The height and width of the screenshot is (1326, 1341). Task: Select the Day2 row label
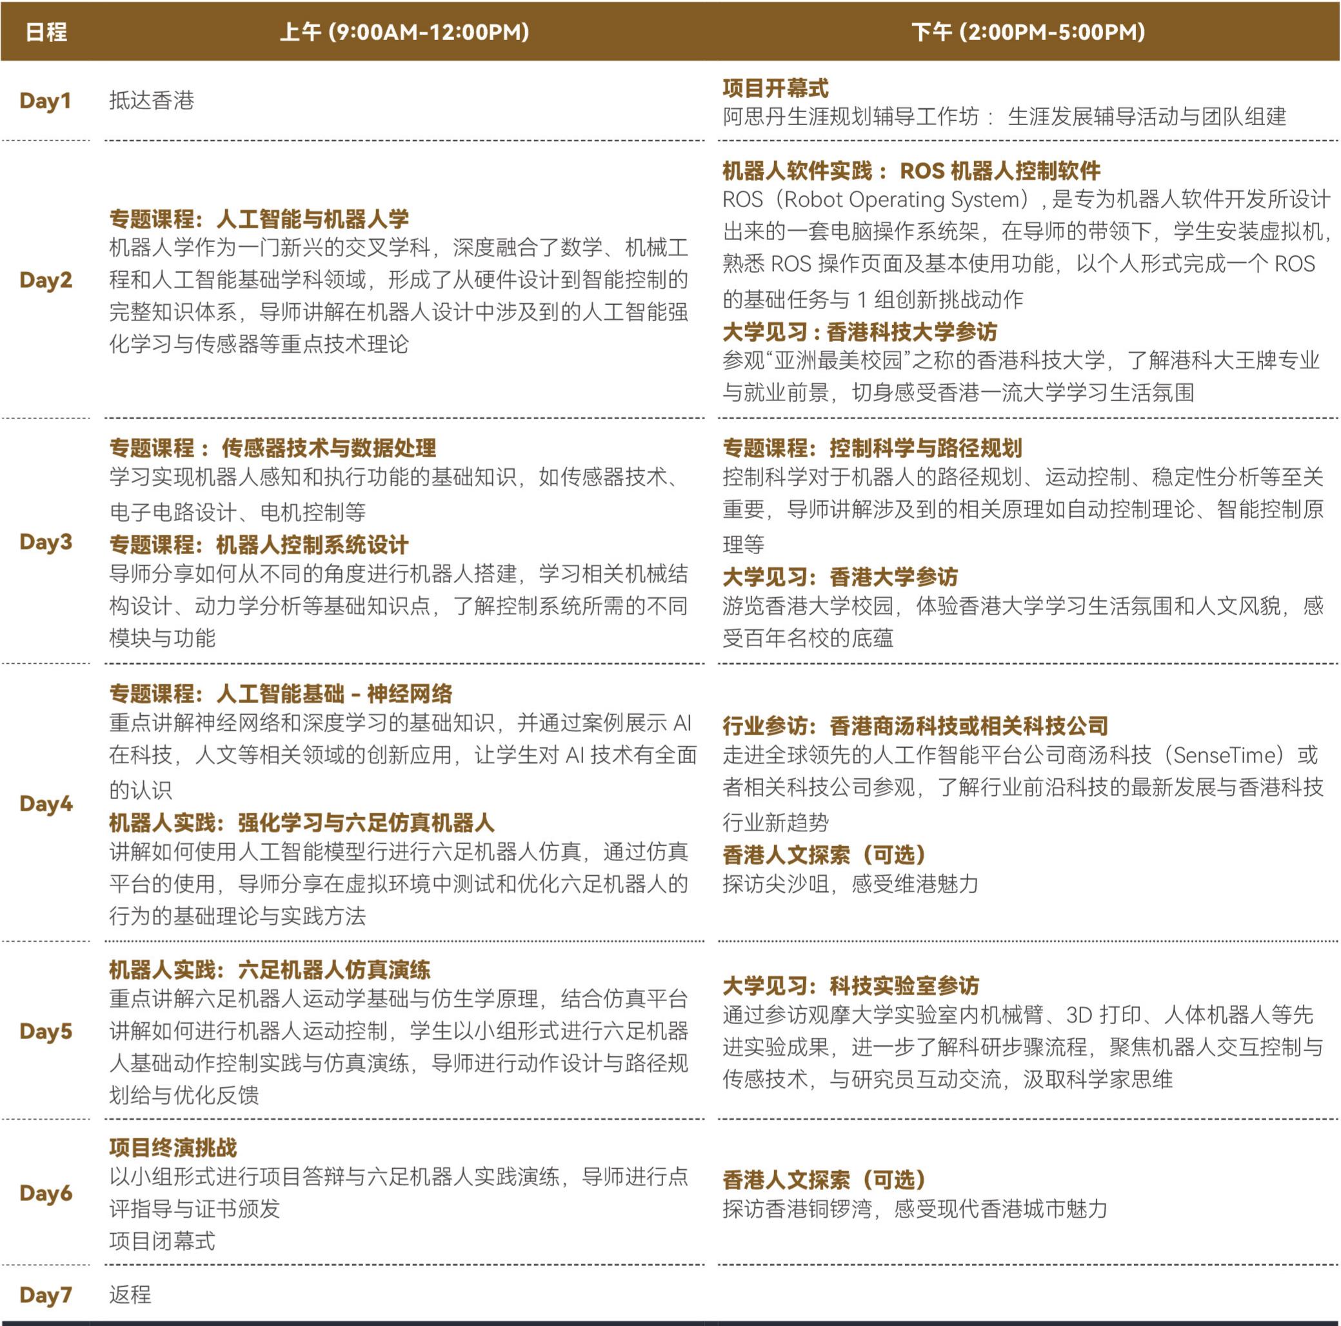(x=46, y=281)
